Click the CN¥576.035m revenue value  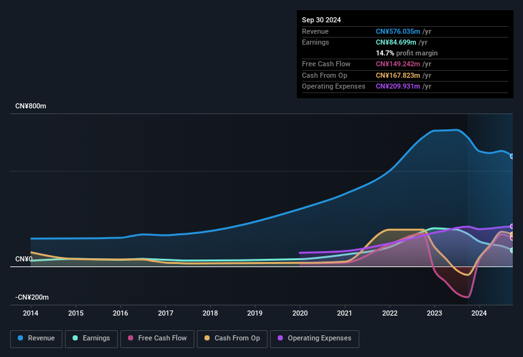pyautogui.click(x=398, y=31)
